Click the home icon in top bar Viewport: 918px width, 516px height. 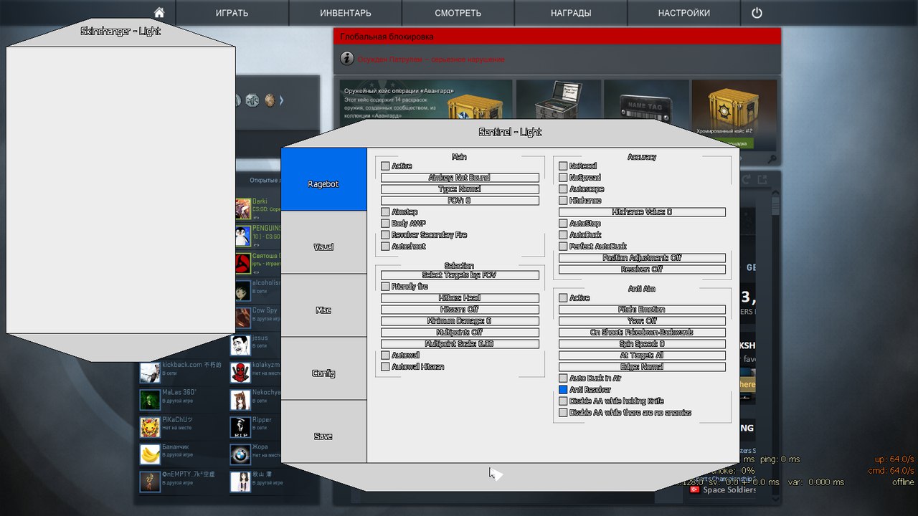pos(159,13)
